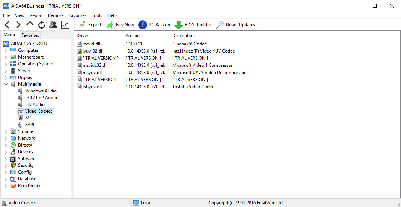The height and width of the screenshot is (207, 401).
Task: Click the Devices icon in tree
Action: click(x=13, y=152)
